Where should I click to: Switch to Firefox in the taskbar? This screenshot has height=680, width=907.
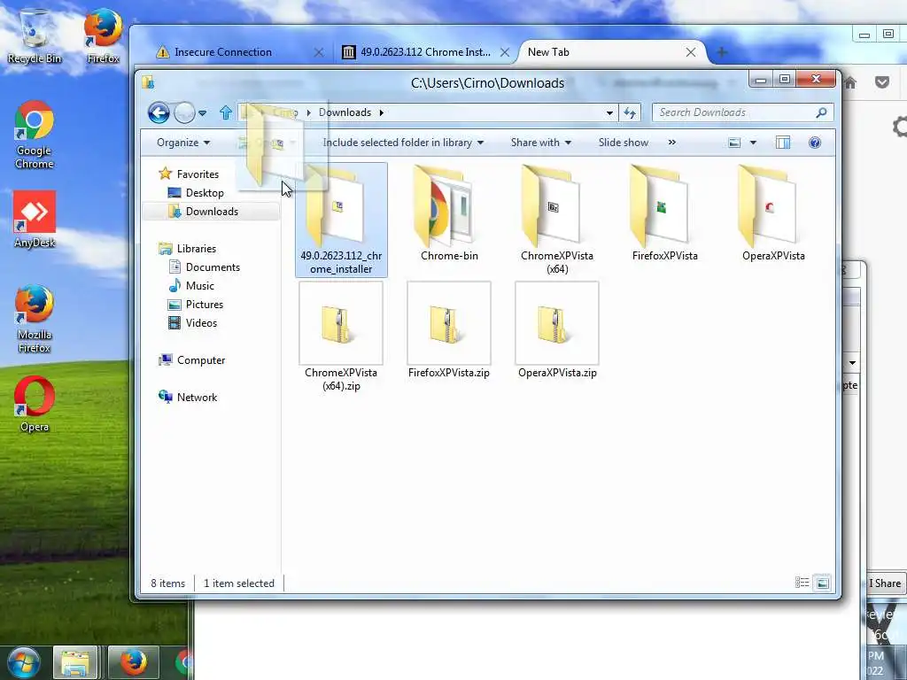click(133, 662)
